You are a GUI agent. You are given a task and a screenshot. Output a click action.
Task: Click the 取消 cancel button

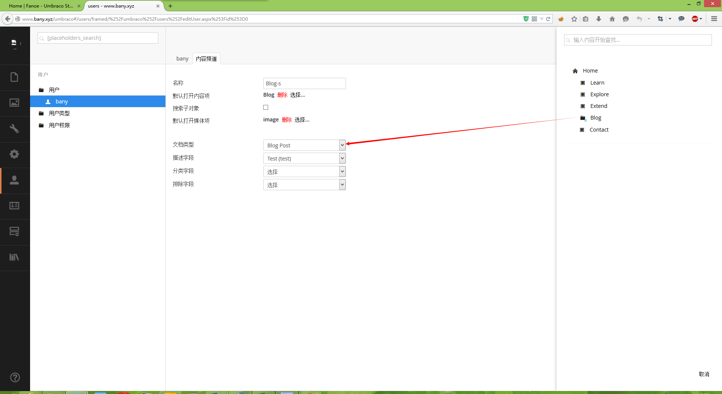click(x=704, y=374)
